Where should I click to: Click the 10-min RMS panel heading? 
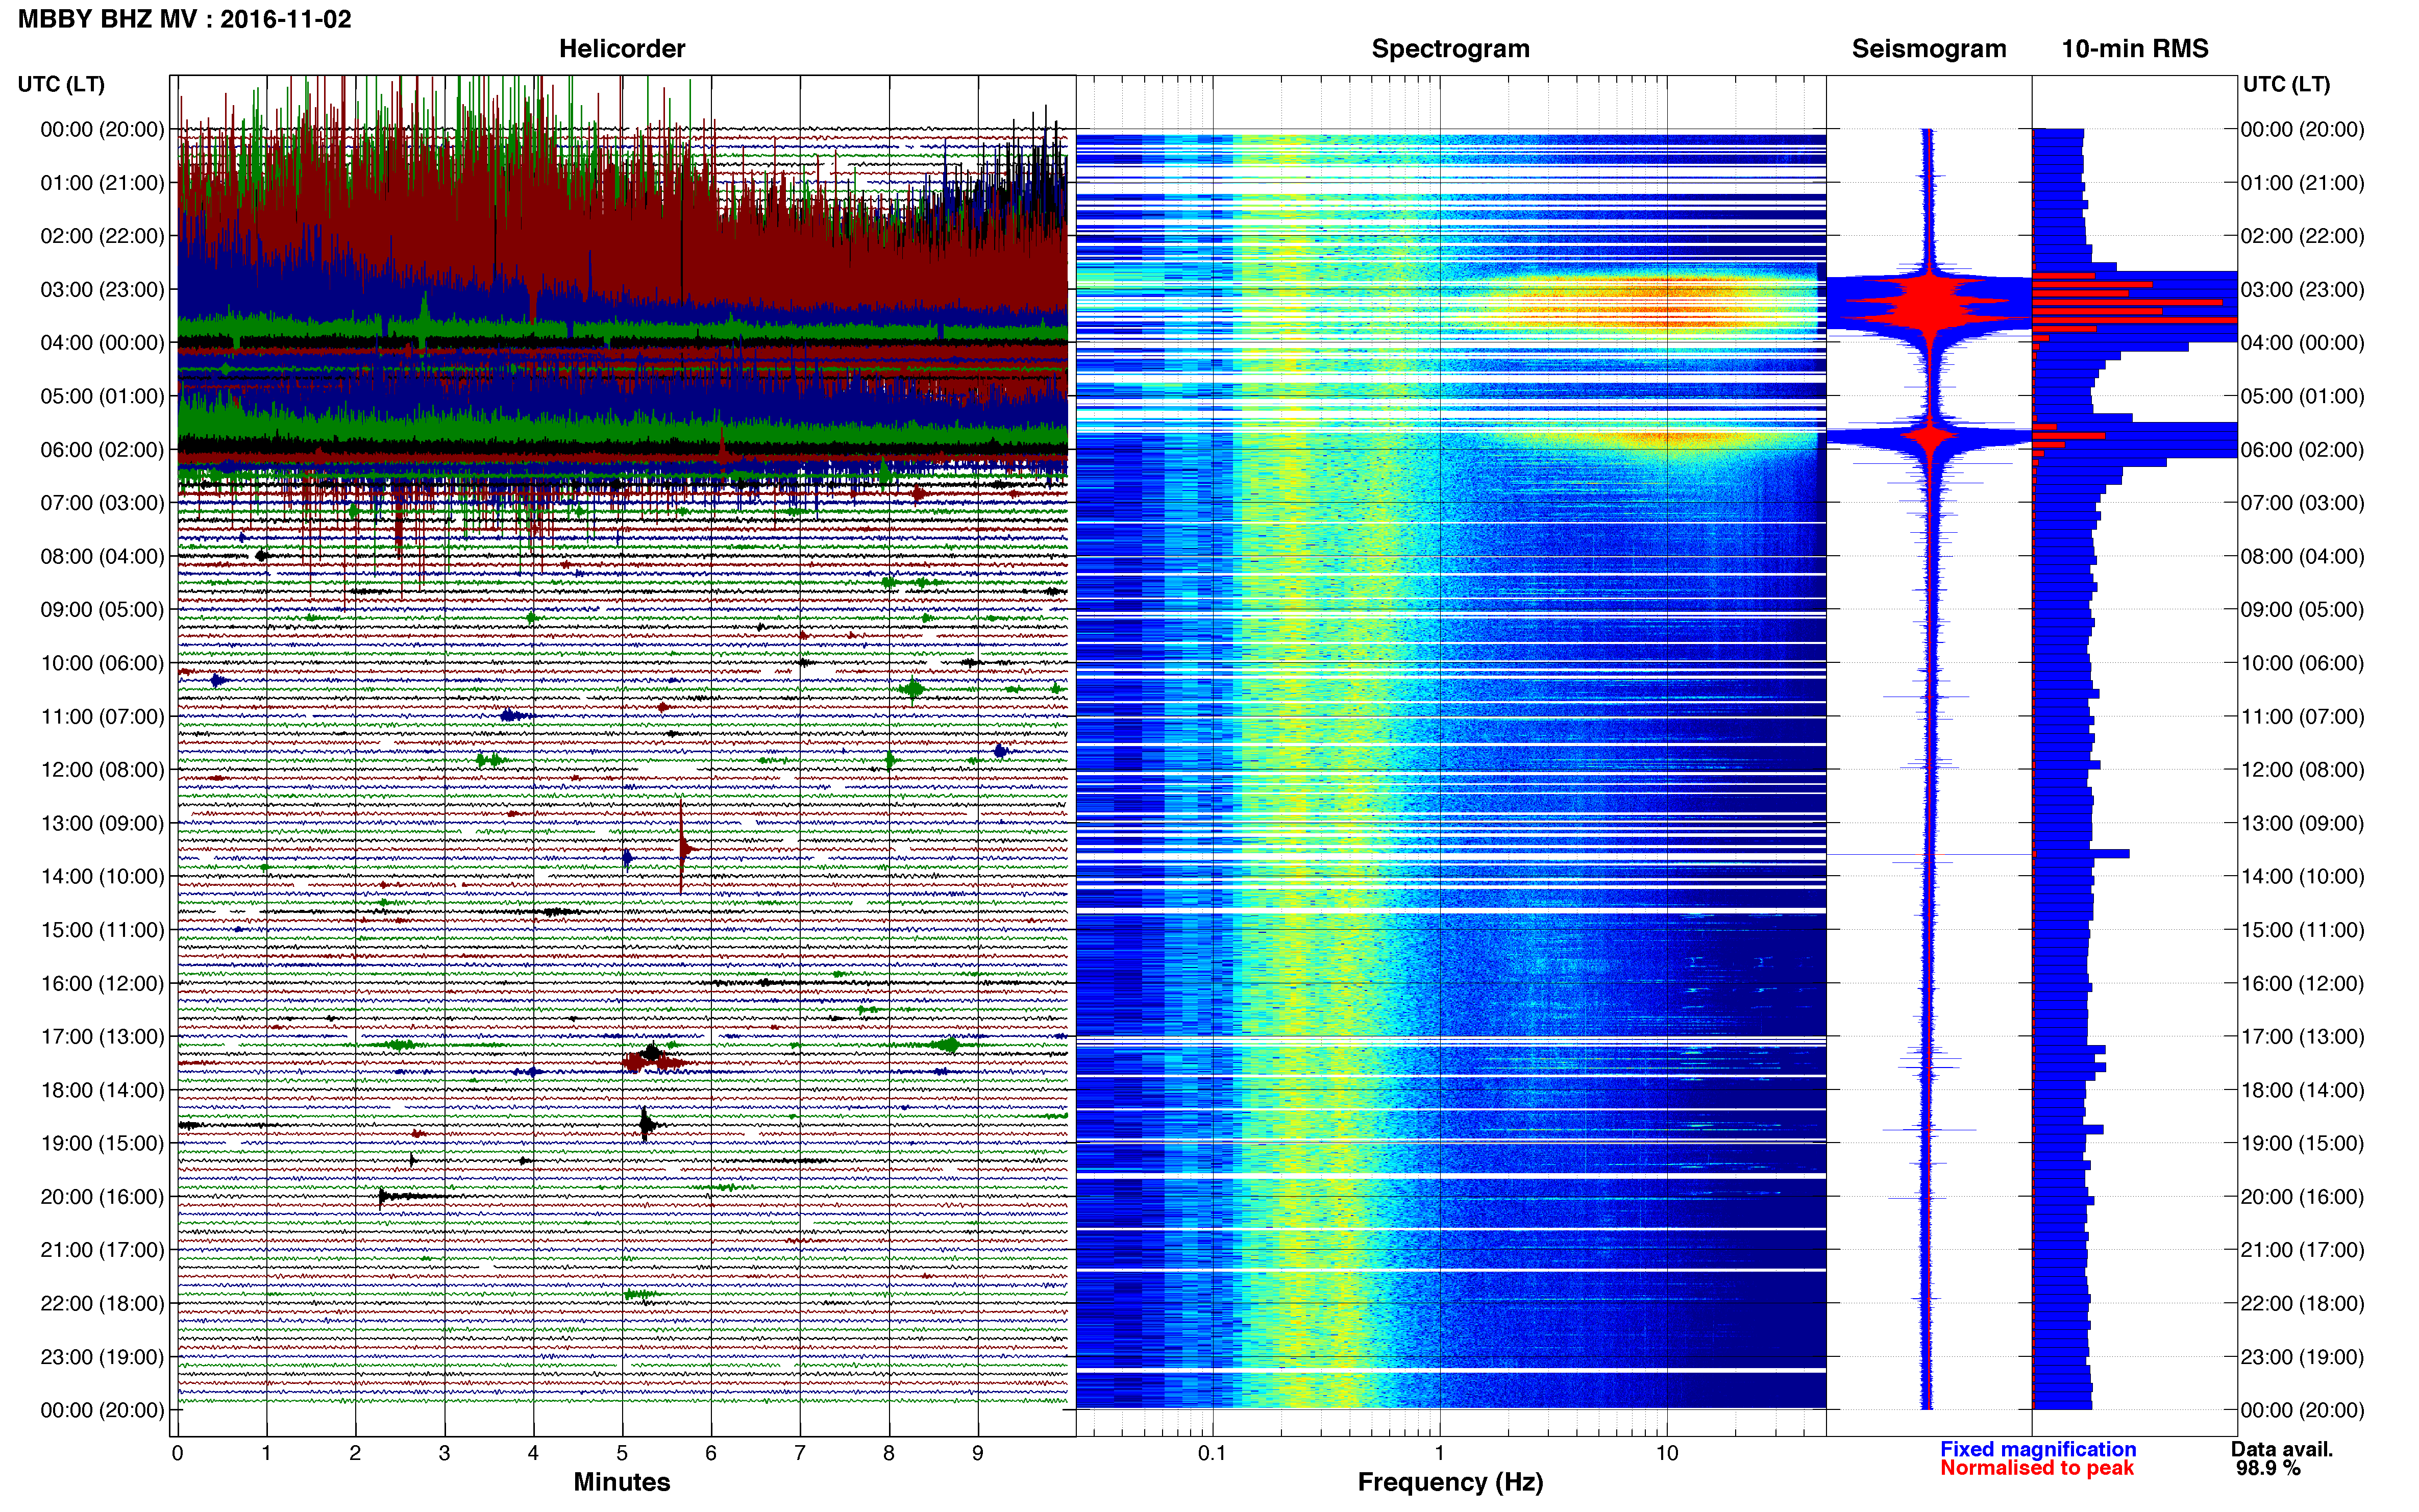2135,49
